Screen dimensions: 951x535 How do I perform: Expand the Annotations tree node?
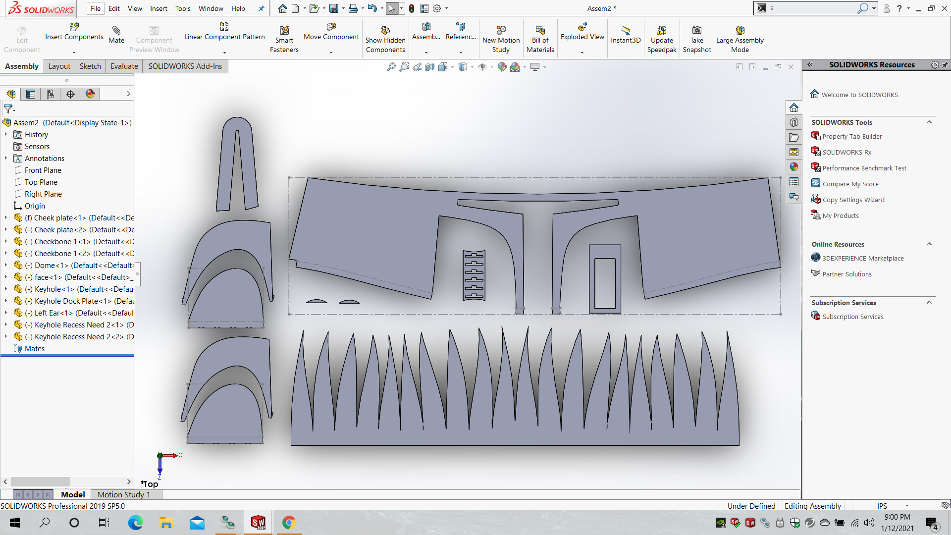[x=6, y=159]
